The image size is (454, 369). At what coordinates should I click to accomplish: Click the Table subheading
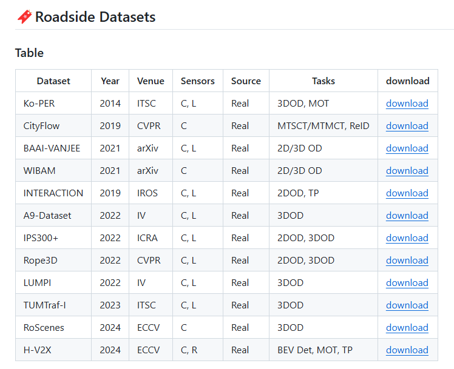29,53
